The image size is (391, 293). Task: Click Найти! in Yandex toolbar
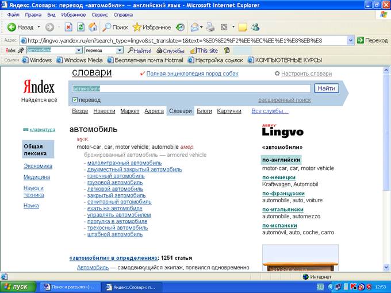pos(140,51)
